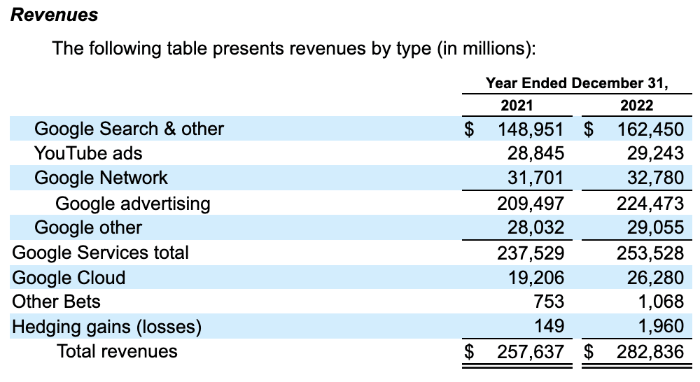Screen dimensions: 700x382
Task: Click the value 253,528
Action: point(650,253)
